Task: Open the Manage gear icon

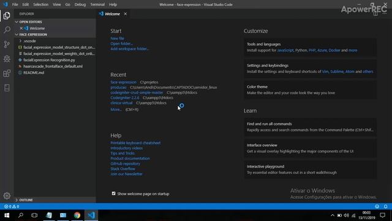Action: coord(7,196)
